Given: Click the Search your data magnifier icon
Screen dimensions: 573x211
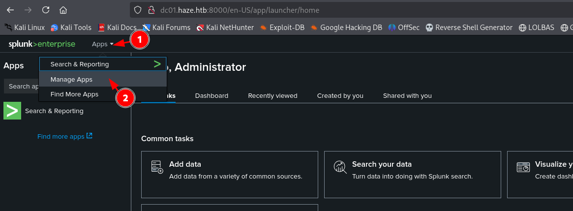Looking at the screenshot, I should (340, 167).
